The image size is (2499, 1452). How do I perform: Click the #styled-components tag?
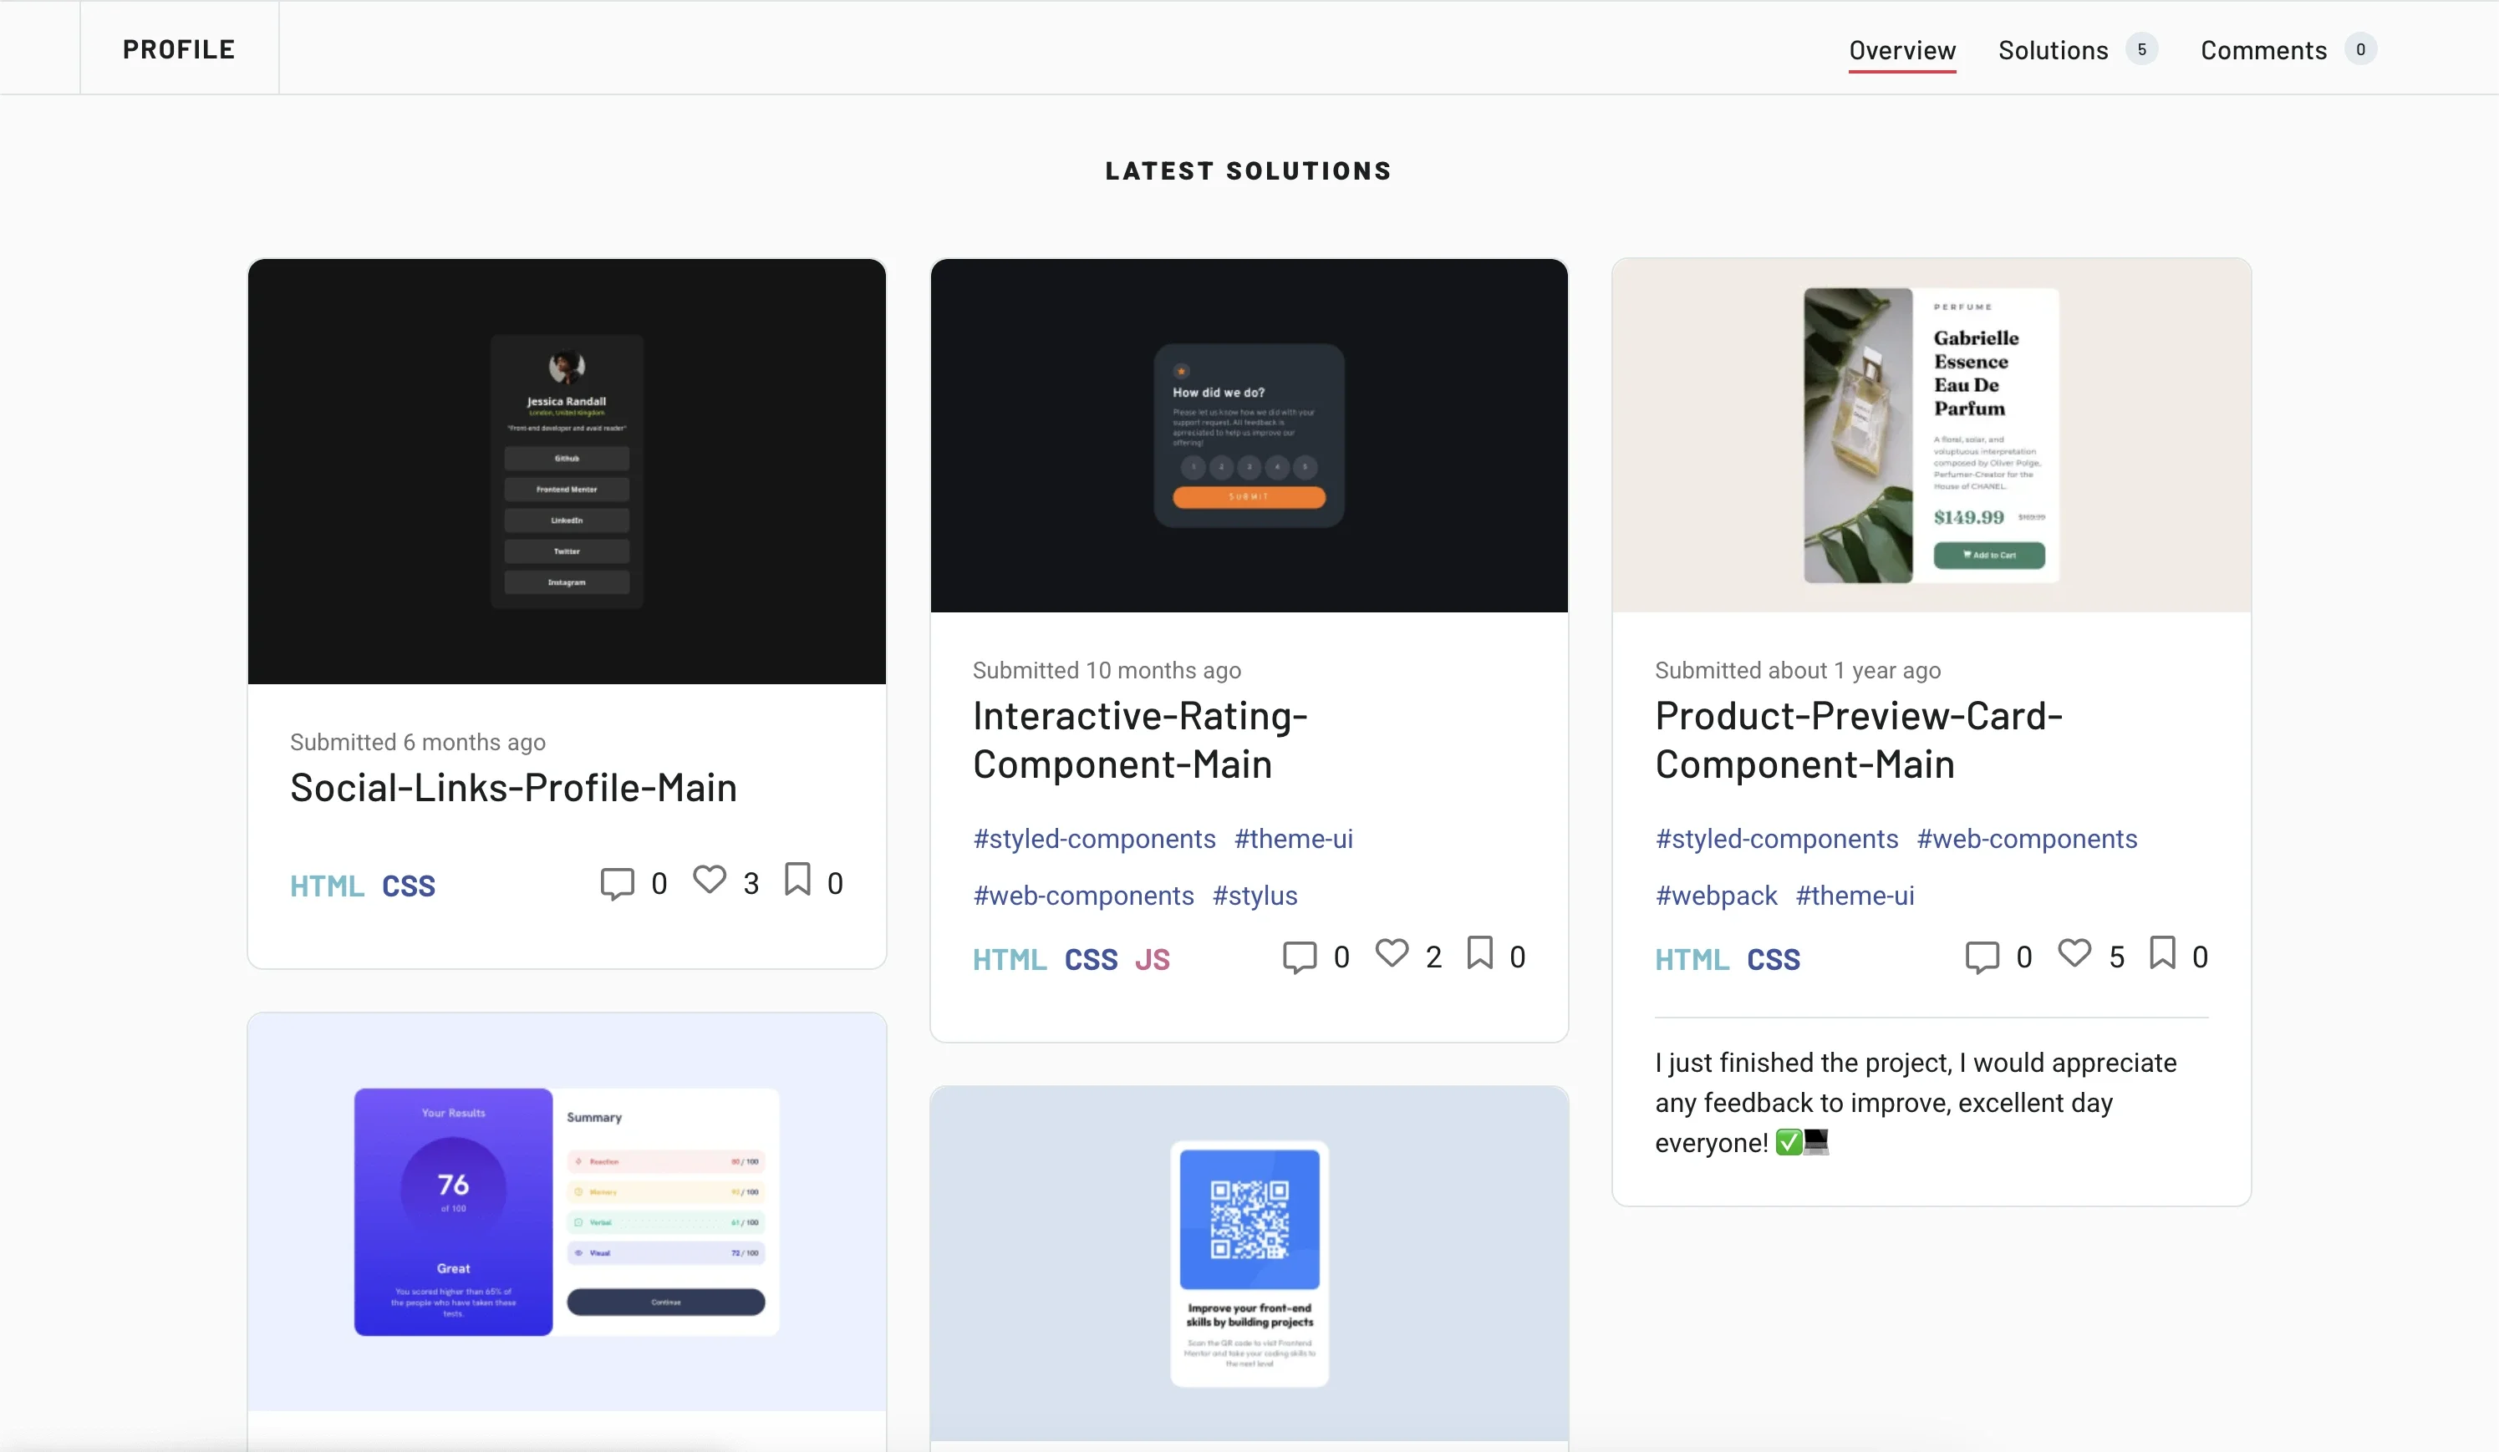pyautogui.click(x=1094, y=839)
